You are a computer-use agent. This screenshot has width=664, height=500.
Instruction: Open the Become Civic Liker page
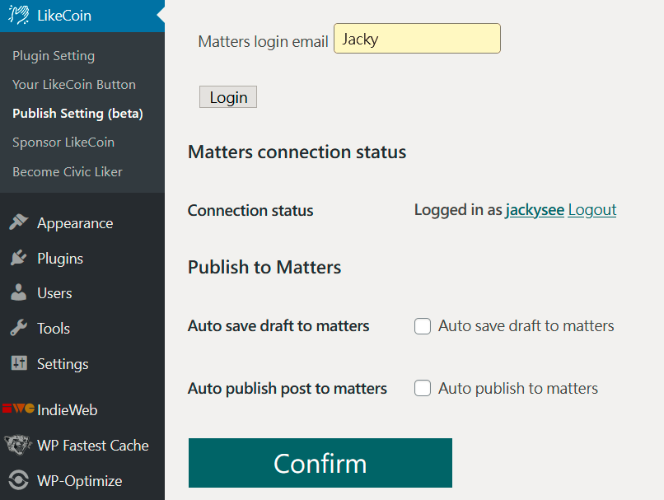[68, 172]
